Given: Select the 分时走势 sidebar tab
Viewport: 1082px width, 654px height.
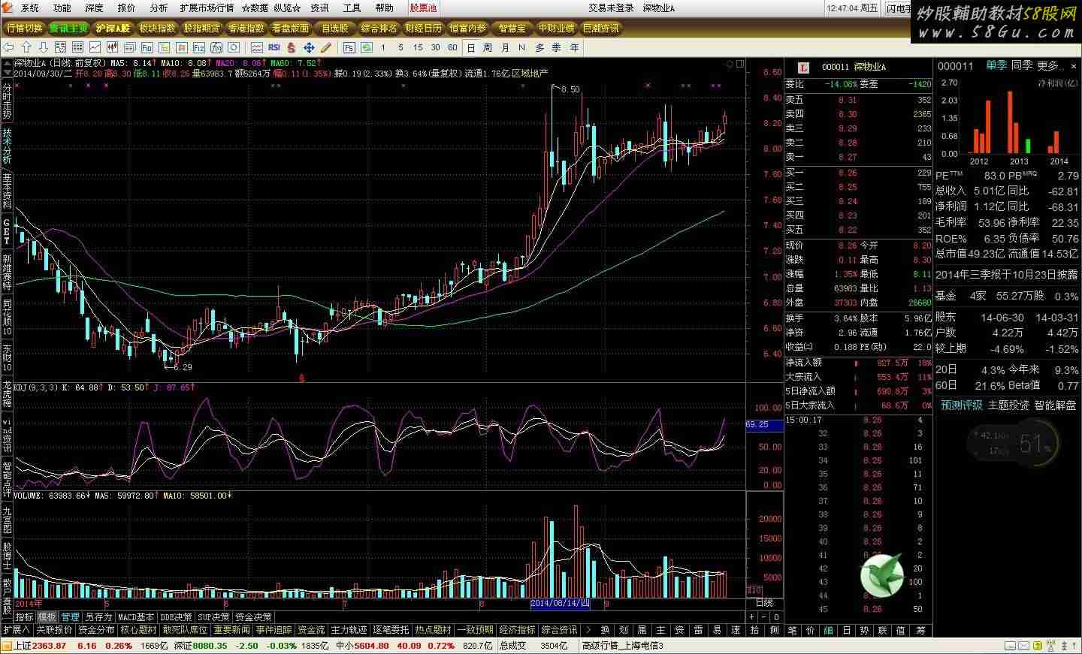Looking at the screenshot, I should pos(7,102).
